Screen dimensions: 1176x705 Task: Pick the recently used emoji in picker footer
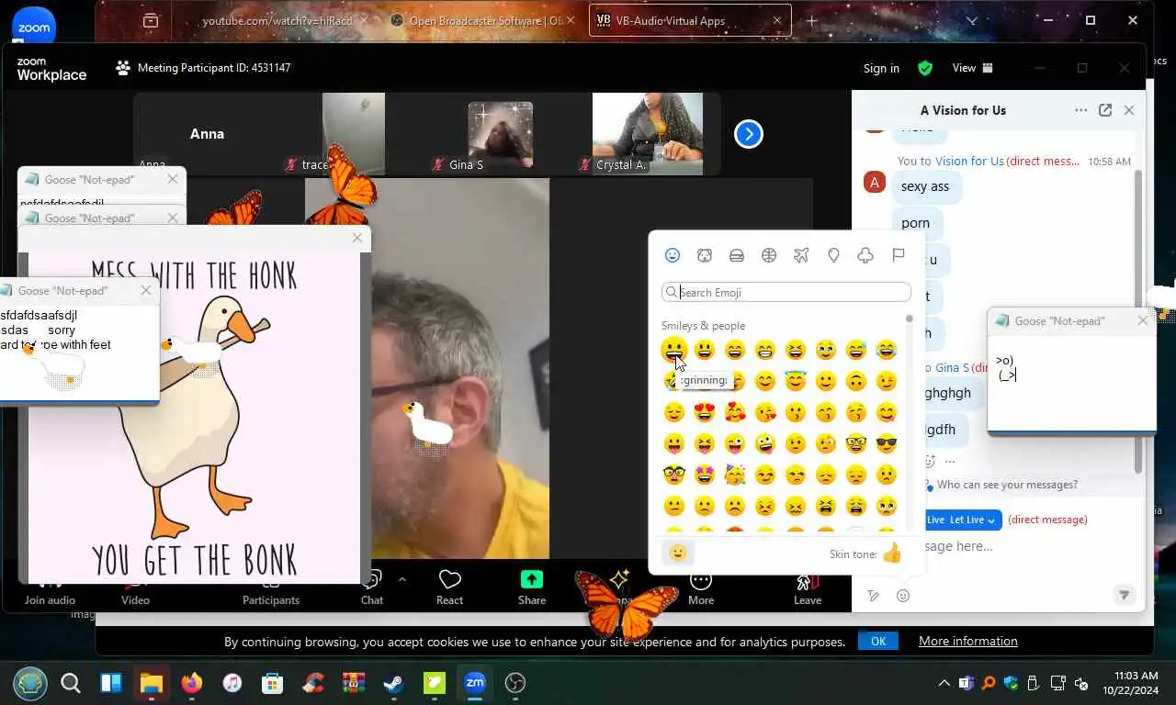click(678, 553)
